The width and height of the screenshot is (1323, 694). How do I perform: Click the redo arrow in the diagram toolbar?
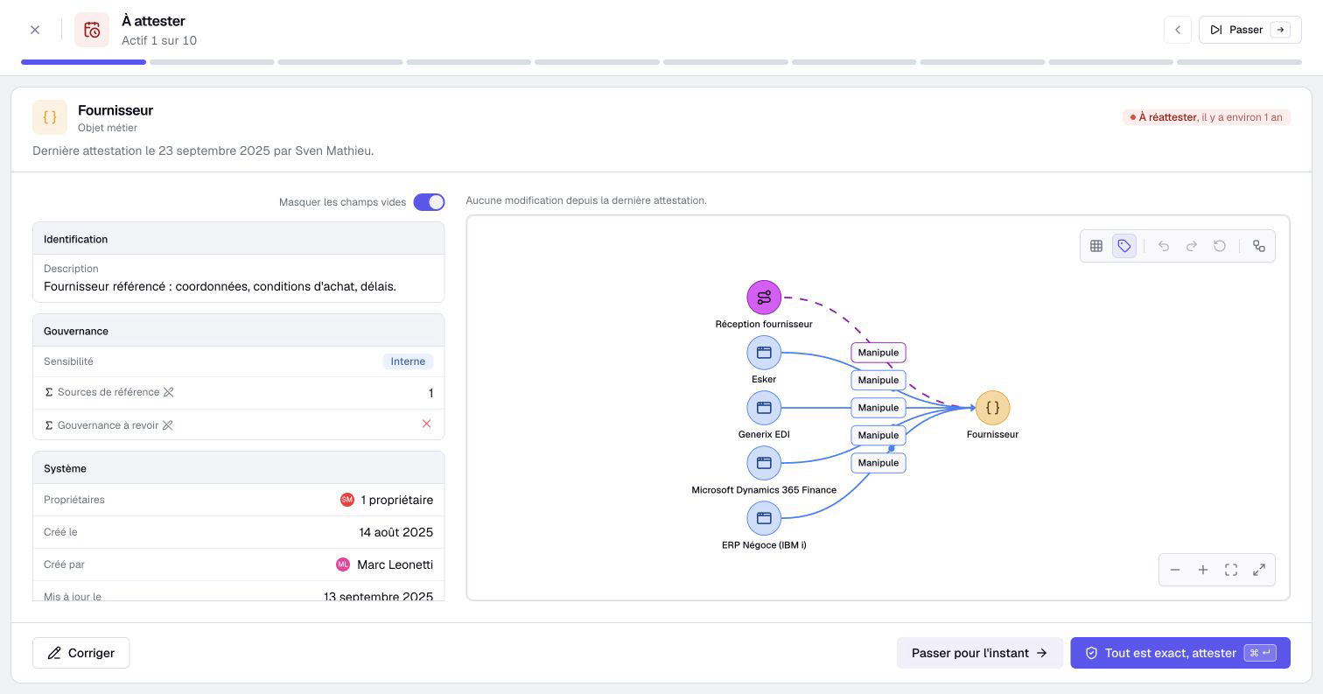(x=1192, y=246)
